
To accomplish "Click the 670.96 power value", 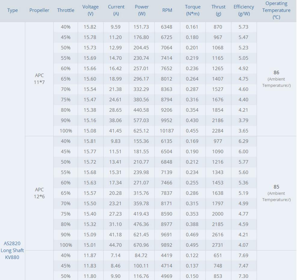I will coord(141,245).
